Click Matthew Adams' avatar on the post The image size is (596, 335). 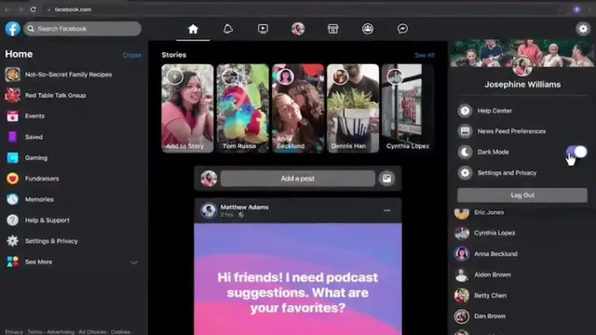209,210
